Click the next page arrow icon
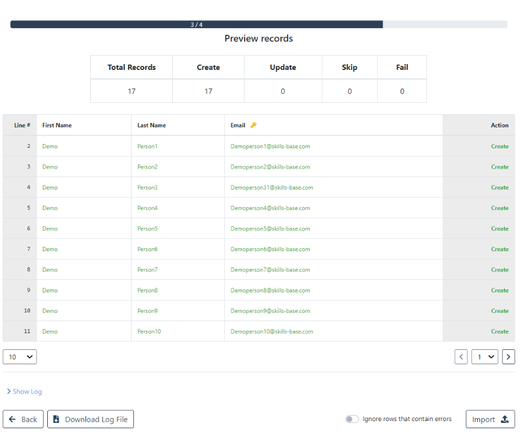 coord(508,357)
